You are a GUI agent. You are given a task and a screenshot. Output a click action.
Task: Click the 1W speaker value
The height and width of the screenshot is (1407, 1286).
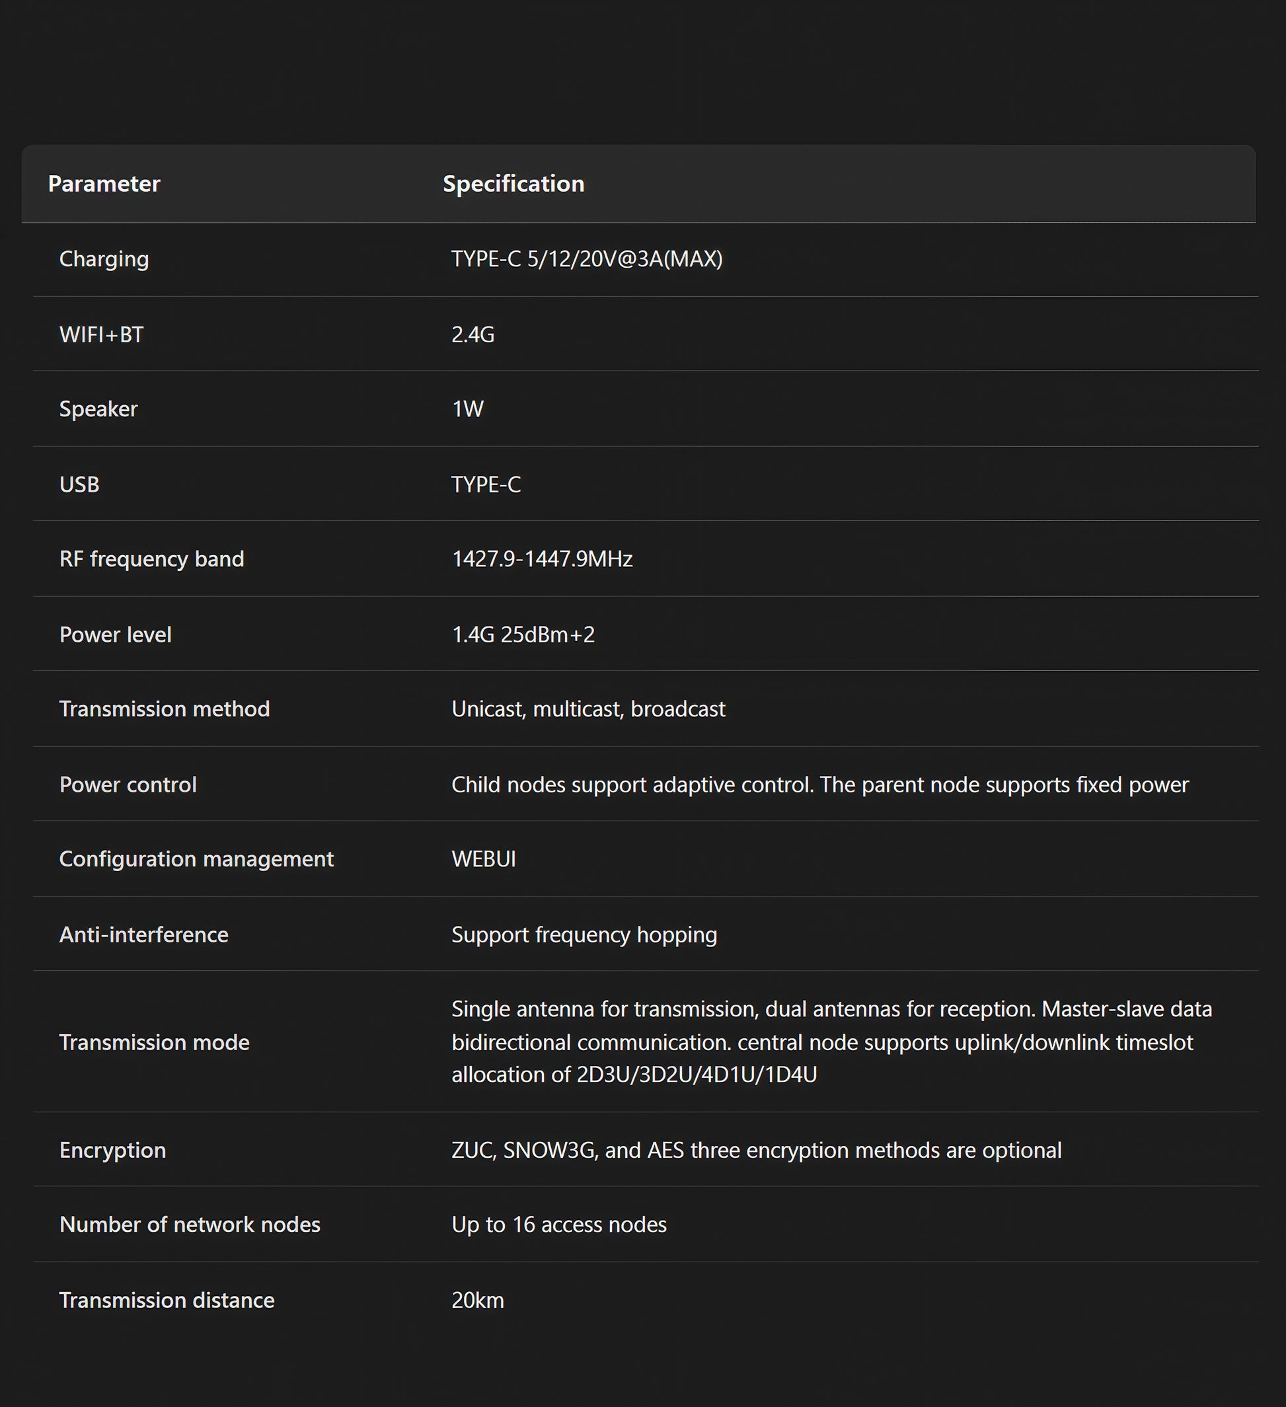click(x=467, y=409)
